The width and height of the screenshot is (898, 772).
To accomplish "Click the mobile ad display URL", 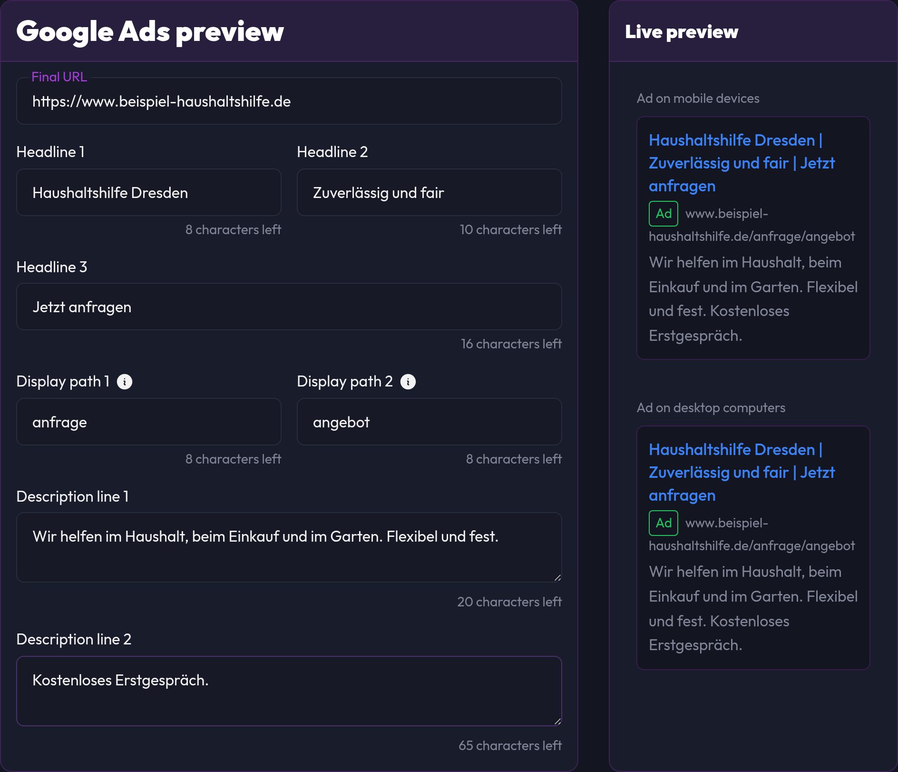I will (x=752, y=225).
